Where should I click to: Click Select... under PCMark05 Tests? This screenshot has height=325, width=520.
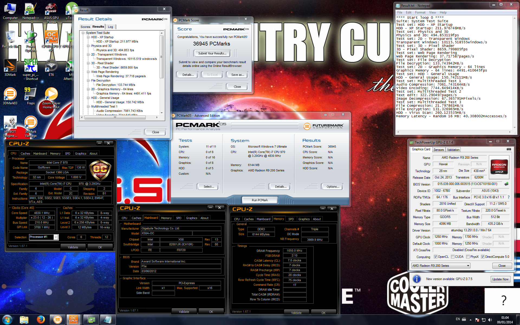209,187
